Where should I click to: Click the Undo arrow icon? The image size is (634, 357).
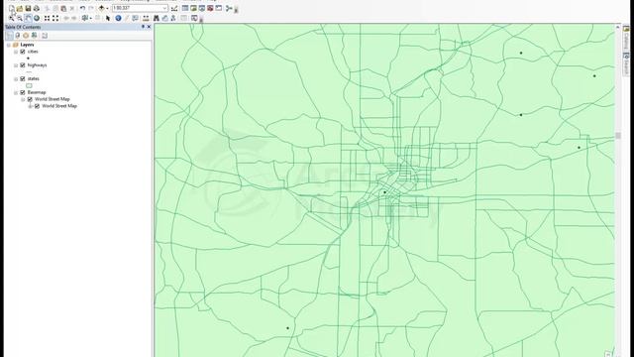click(x=82, y=8)
